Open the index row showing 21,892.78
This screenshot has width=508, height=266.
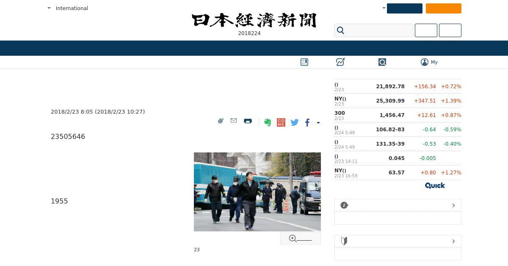[x=398, y=87]
